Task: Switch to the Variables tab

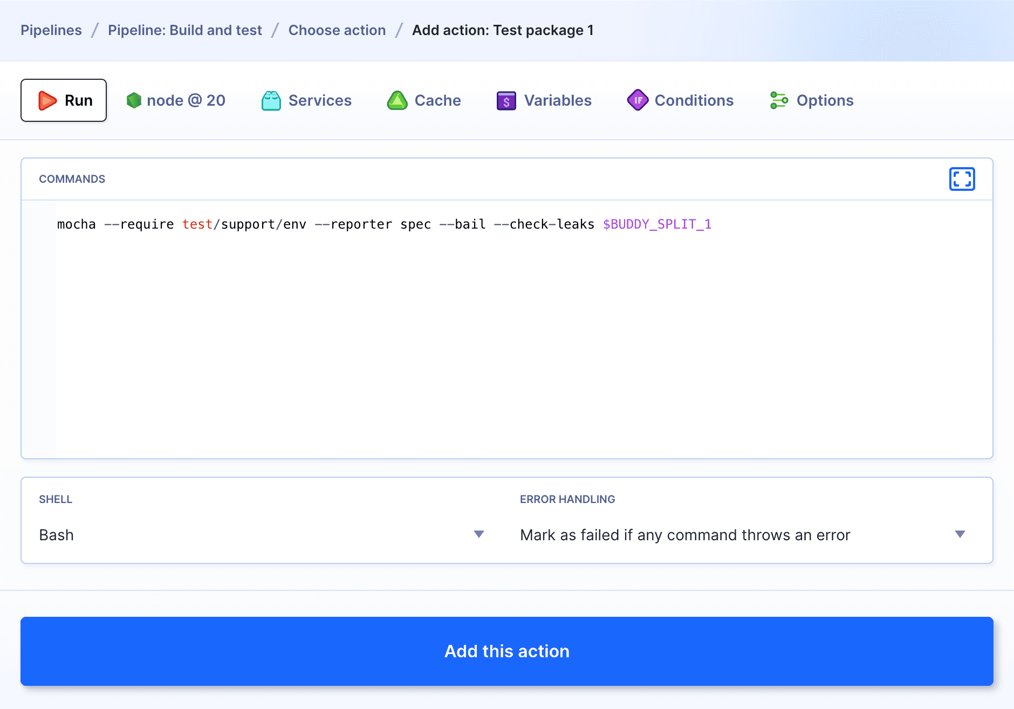Action: coord(557,100)
